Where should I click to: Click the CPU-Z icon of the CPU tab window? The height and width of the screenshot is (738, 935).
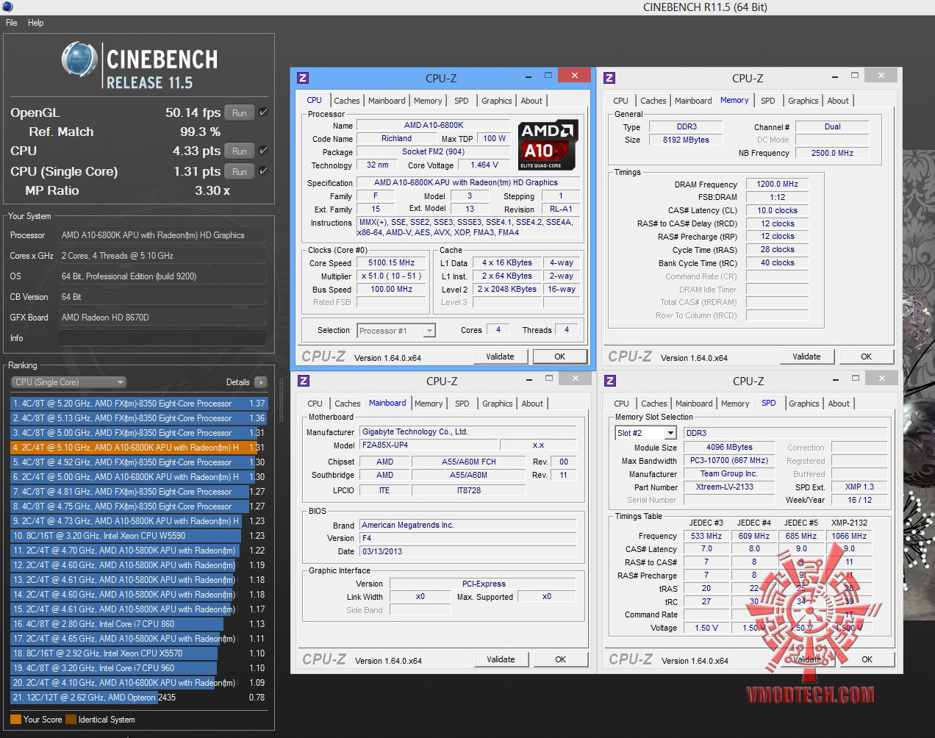[x=303, y=78]
